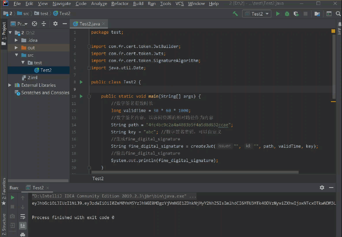Open Project Structure from the toolbar
Image resolution: width=342 pixels, height=237 pixels.
[x=317, y=14]
